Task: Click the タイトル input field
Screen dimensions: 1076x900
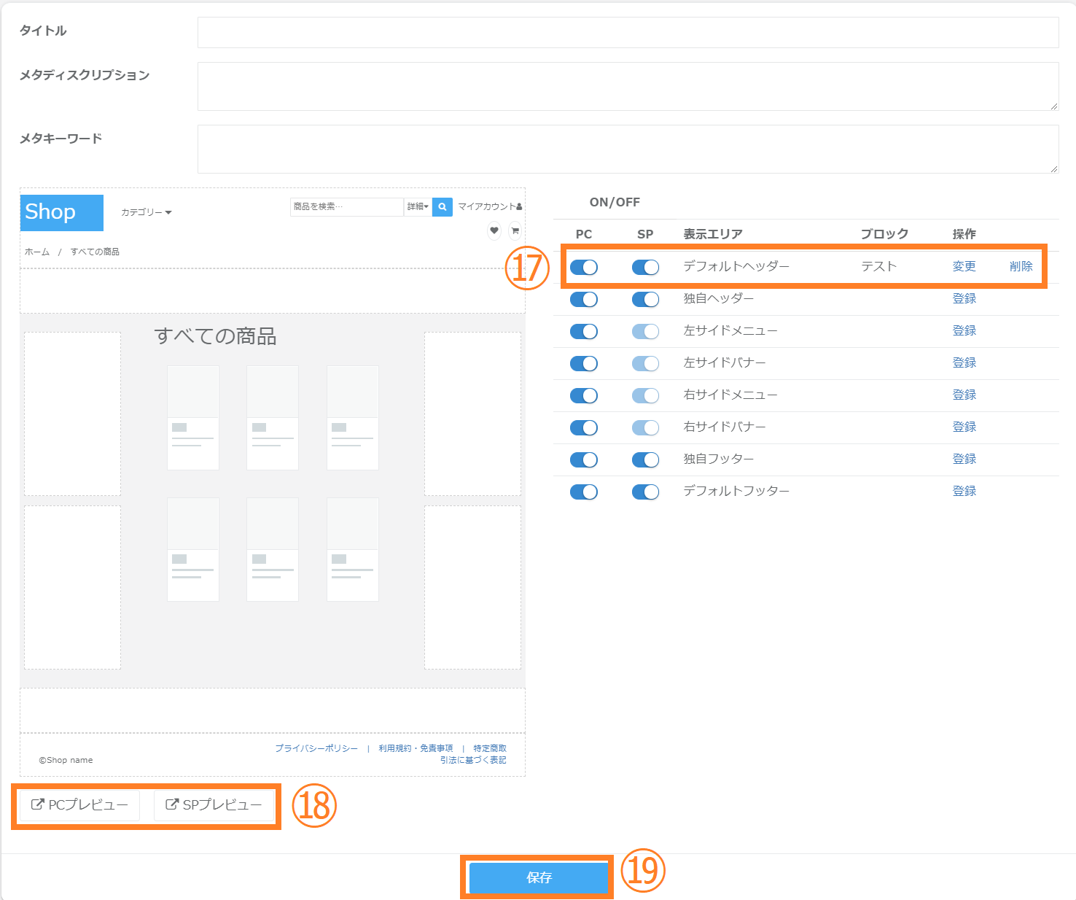Action: (627, 33)
